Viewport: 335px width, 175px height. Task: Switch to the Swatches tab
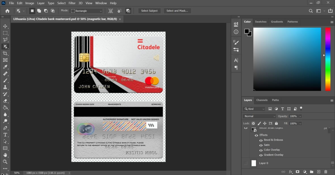click(261, 21)
